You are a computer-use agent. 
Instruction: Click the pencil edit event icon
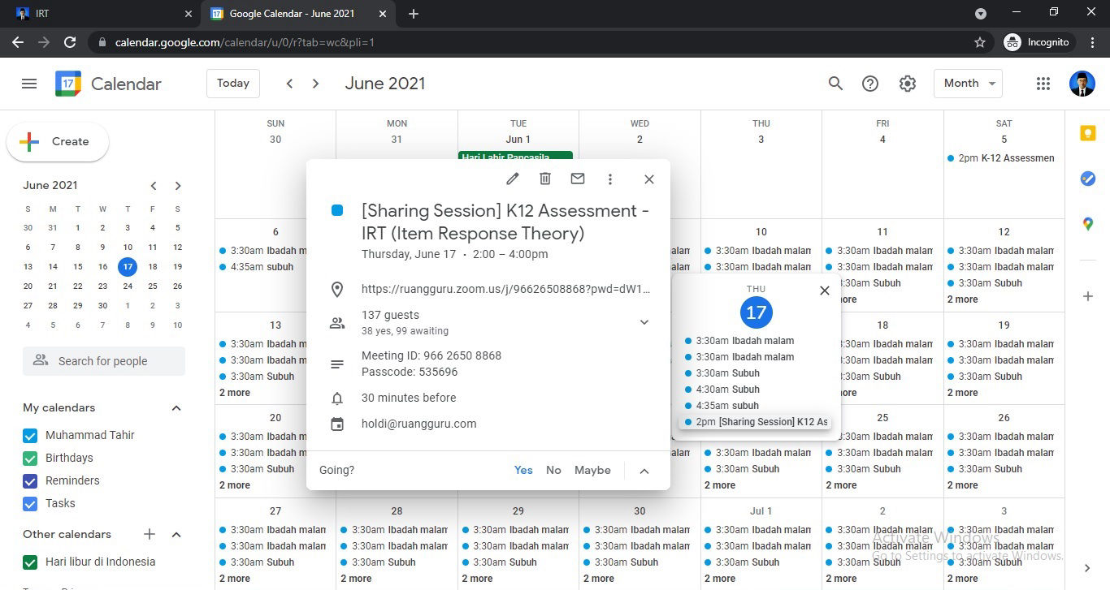click(x=513, y=179)
